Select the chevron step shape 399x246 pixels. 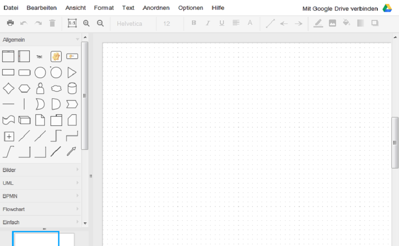[72, 104]
